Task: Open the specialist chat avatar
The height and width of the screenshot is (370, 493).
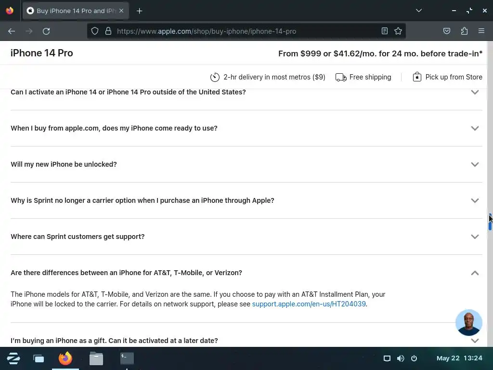Action: click(x=469, y=322)
